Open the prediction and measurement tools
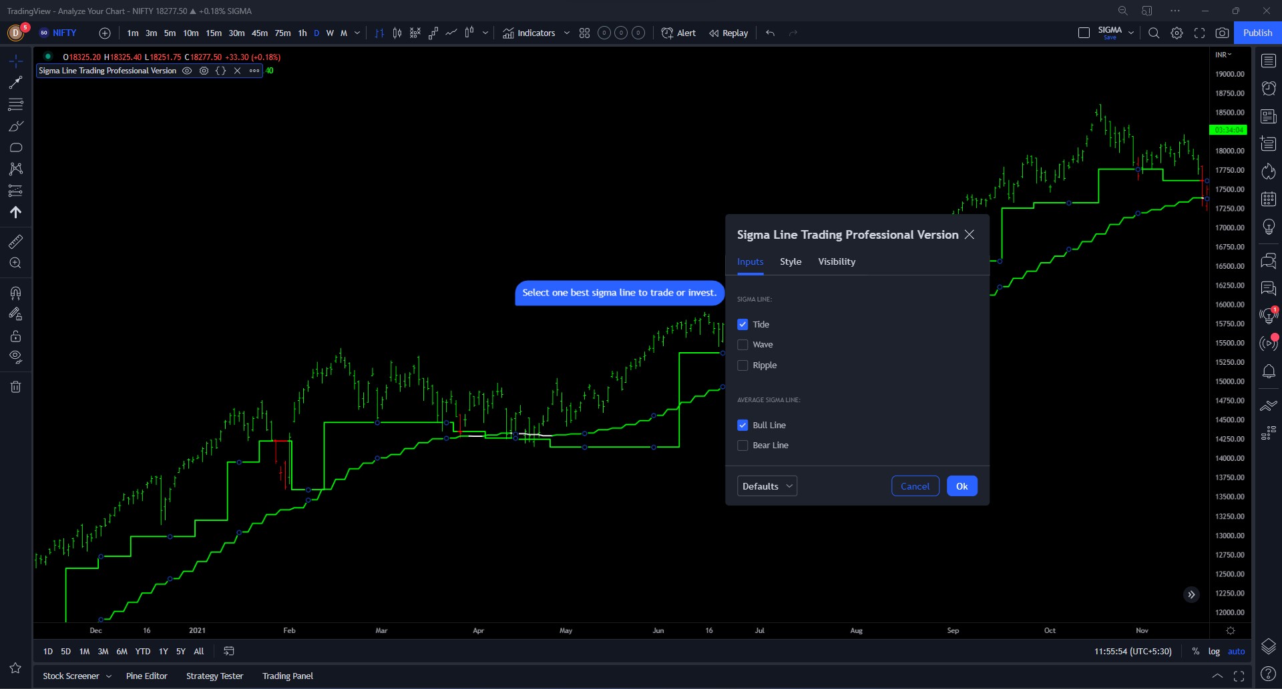Viewport: 1282px width, 689px height. click(x=15, y=191)
